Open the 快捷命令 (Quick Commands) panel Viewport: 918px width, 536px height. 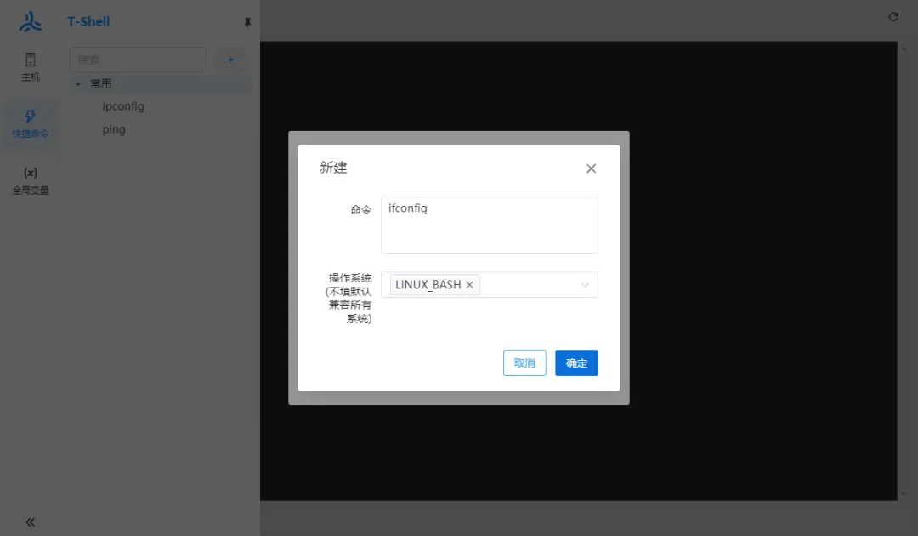pos(31,123)
